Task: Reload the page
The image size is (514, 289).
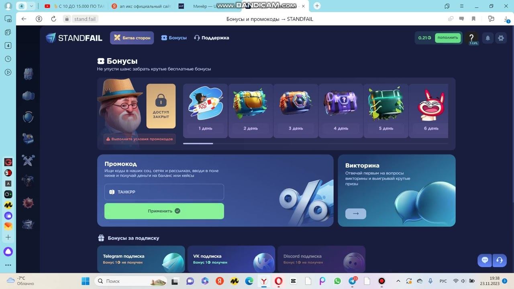Action: click(x=53, y=19)
